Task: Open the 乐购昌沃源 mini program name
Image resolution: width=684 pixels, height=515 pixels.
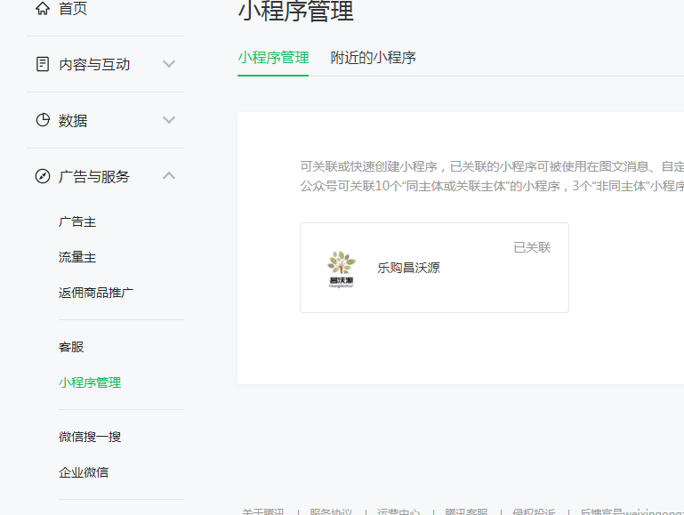Action: [x=408, y=268]
